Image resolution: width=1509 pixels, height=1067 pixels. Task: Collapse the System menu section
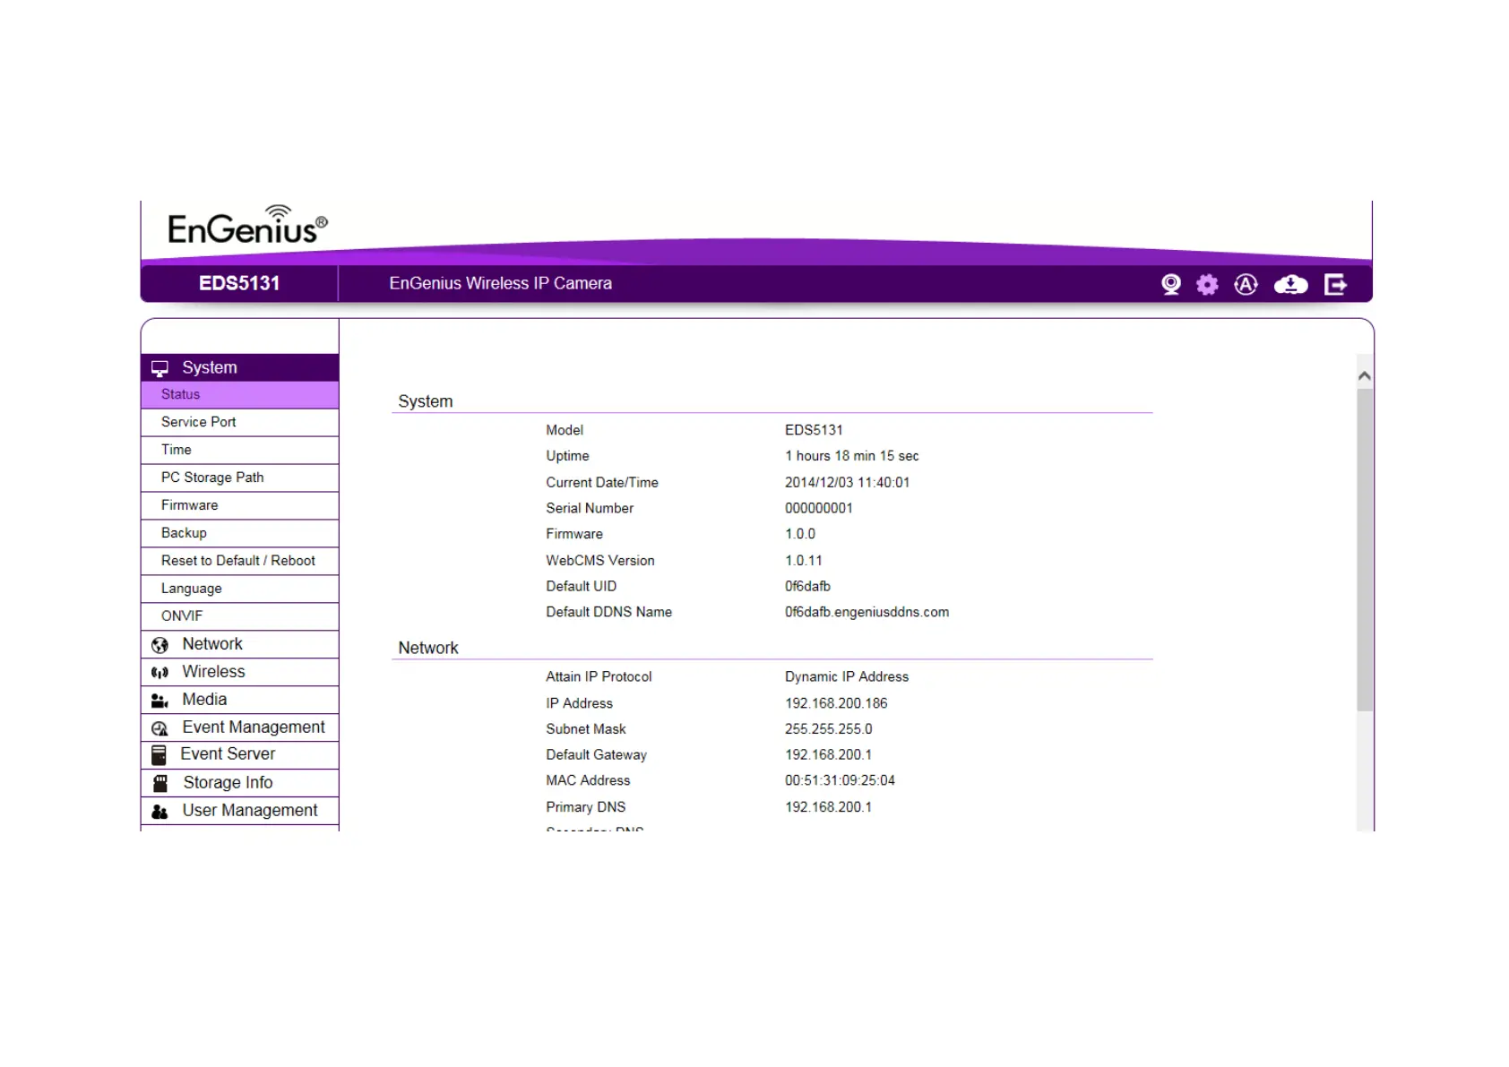click(239, 367)
